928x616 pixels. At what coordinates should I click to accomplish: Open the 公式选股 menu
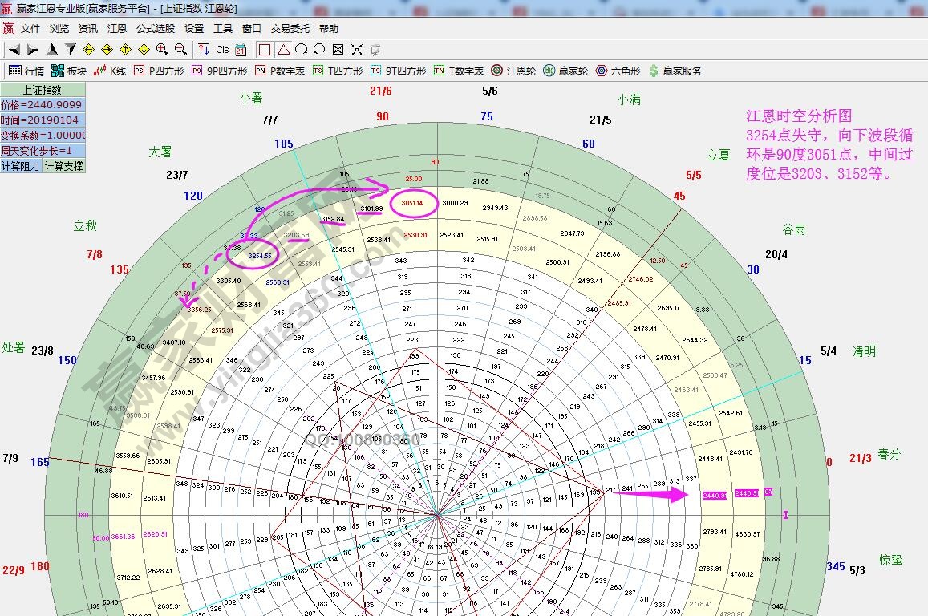155,28
